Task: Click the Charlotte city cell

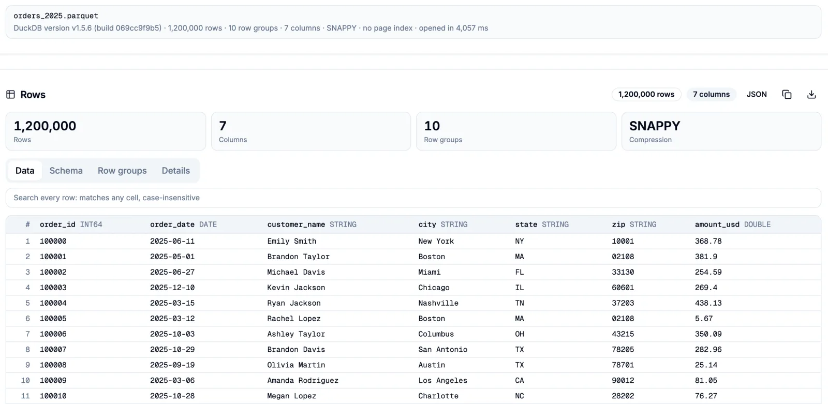Action: coord(438,396)
